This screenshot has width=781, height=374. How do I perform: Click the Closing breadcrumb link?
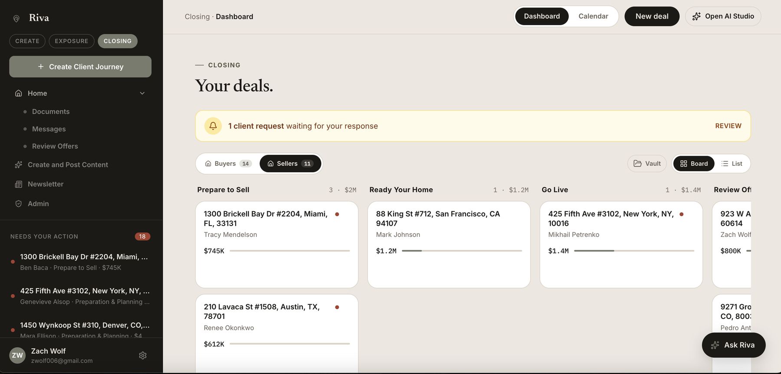coord(197,16)
